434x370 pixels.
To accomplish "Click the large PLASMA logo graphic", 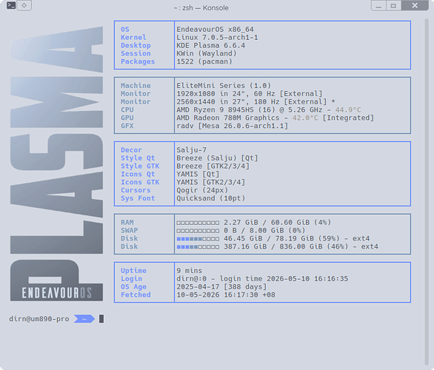I will (x=57, y=140).
